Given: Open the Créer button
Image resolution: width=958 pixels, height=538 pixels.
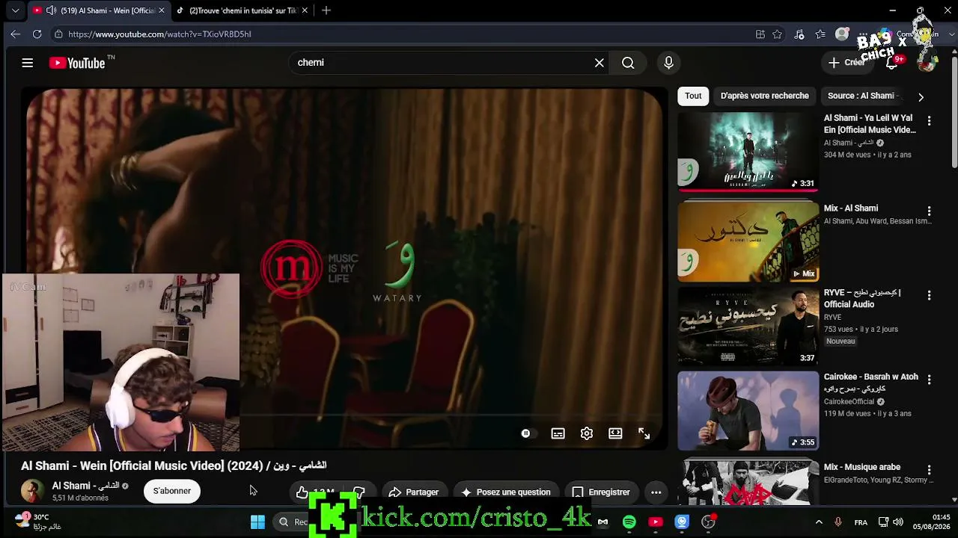Looking at the screenshot, I should [x=846, y=63].
